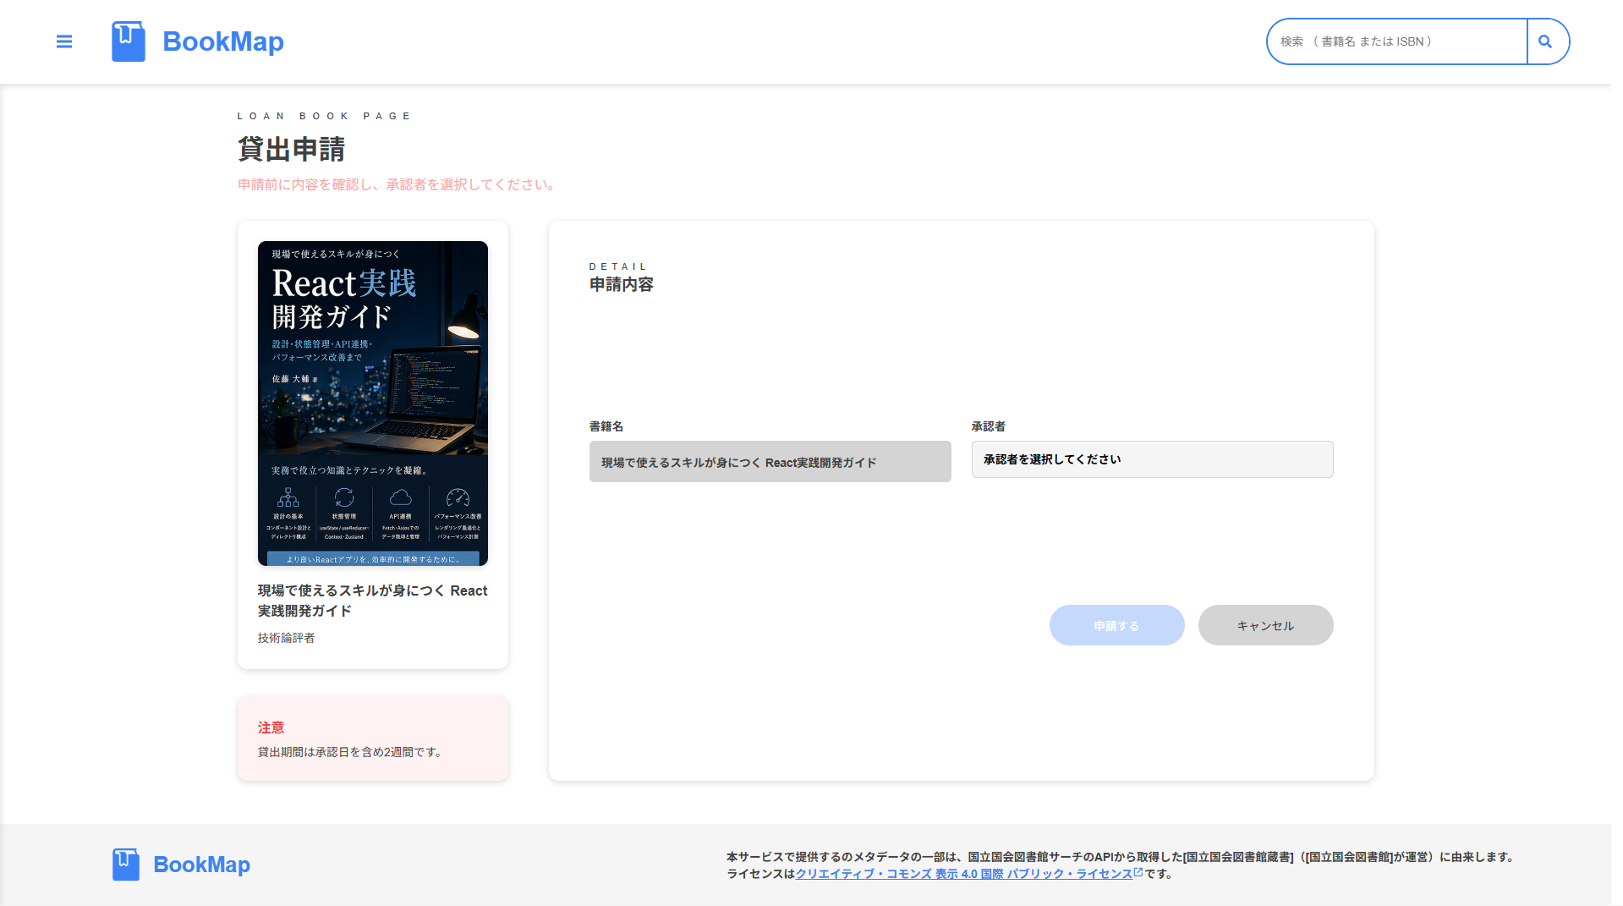The width and height of the screenshot is (1623, 906).
Task: Click the book title text below the cover
Action: (373, 601)
